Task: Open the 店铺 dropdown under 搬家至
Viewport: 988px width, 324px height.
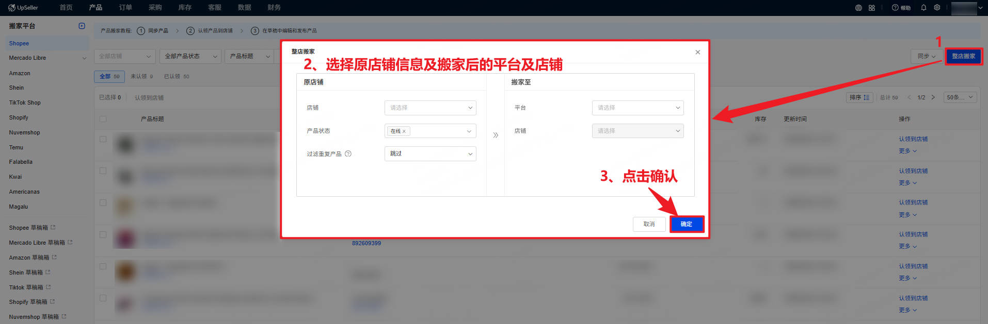Action: 638,131
